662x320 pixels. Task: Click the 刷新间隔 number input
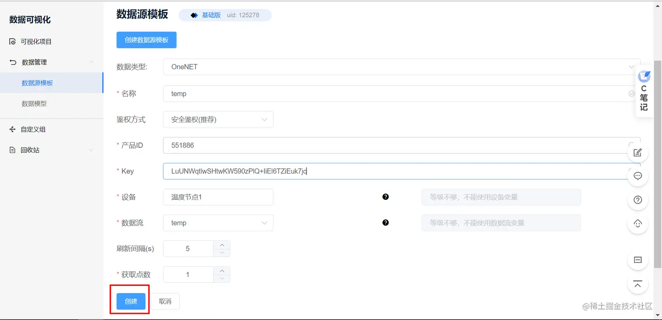188,249
